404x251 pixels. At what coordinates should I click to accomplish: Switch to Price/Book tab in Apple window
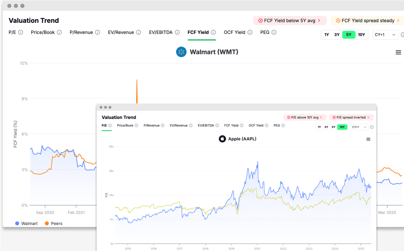[x=125, y=125]
